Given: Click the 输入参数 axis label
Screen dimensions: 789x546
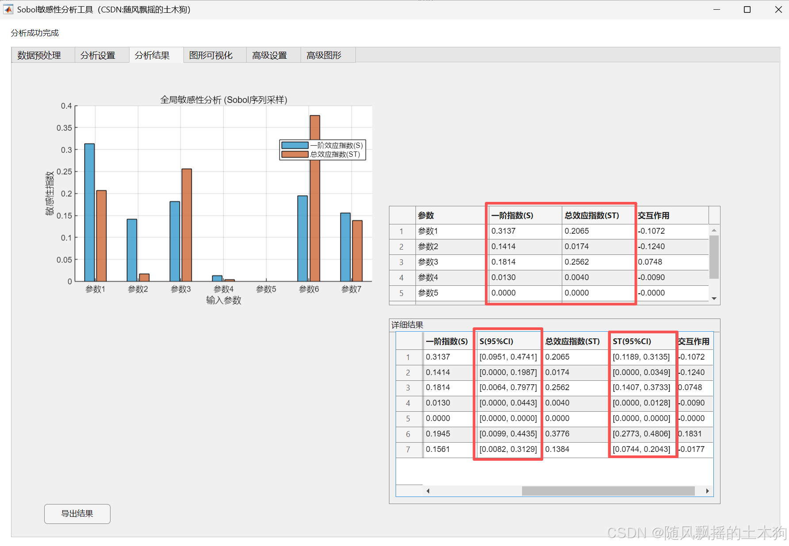Looking at the screenshot, I should [x=224, y=300].
